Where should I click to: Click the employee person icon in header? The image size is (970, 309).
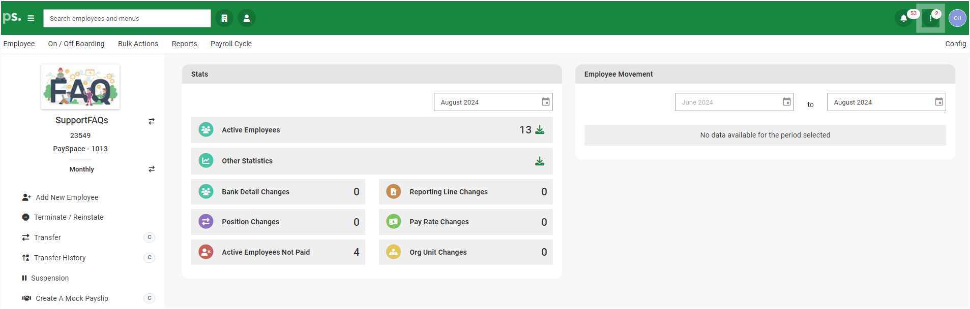click(x=247, y=18)
